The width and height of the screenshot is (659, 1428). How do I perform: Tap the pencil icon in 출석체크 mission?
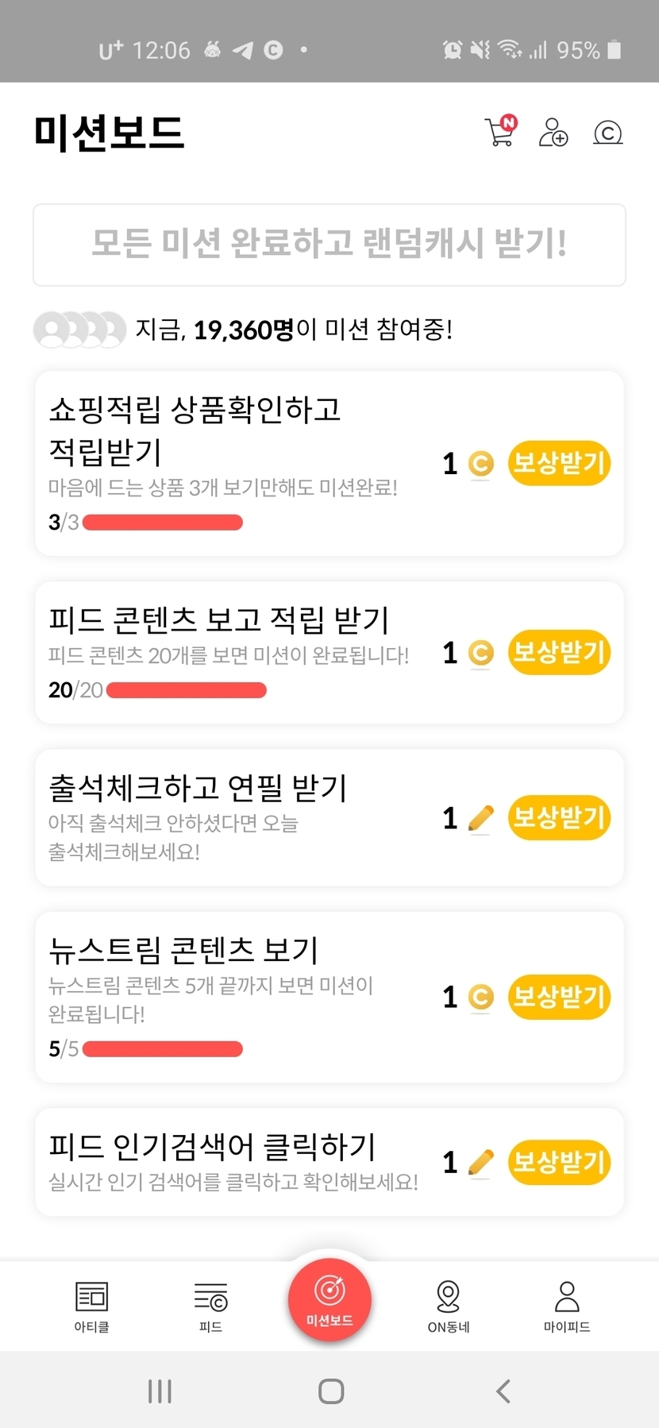(480, 818)
